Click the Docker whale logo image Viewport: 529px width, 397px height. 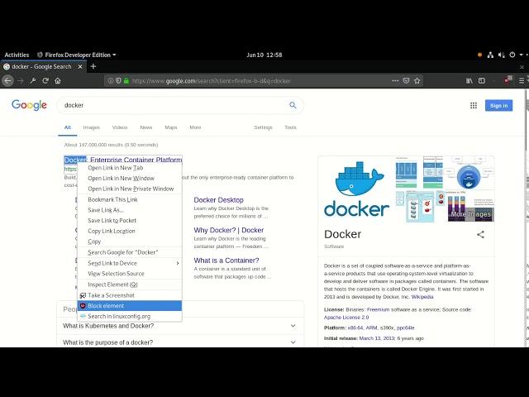pos(356,189)
